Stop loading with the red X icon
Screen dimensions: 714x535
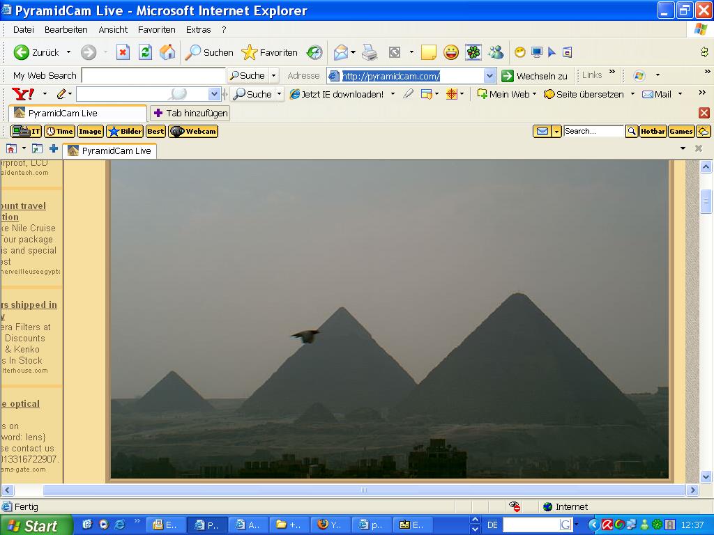[x=123, y=52]
